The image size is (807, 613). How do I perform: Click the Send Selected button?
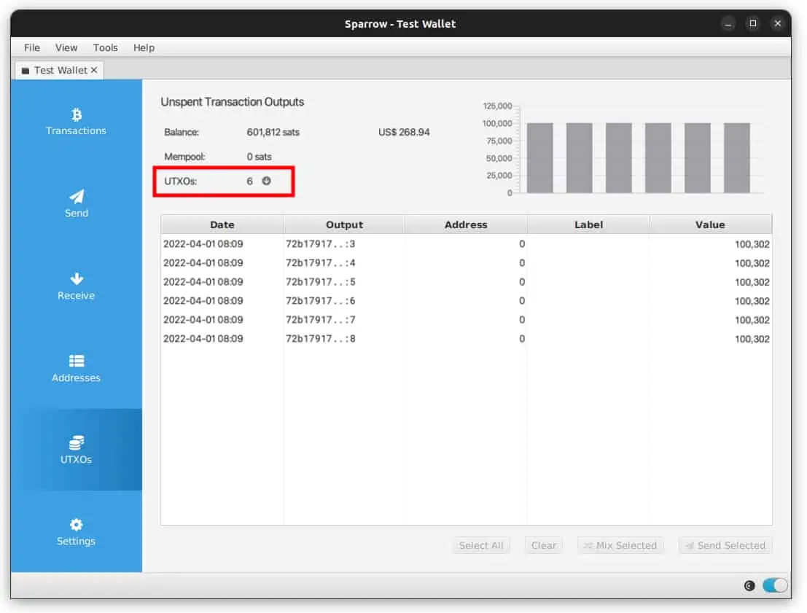725,545
